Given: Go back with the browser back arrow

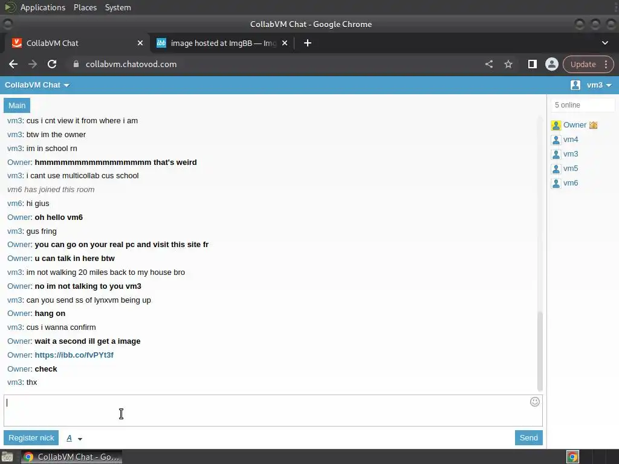Looking at the screenshot, I should (13, 64).
